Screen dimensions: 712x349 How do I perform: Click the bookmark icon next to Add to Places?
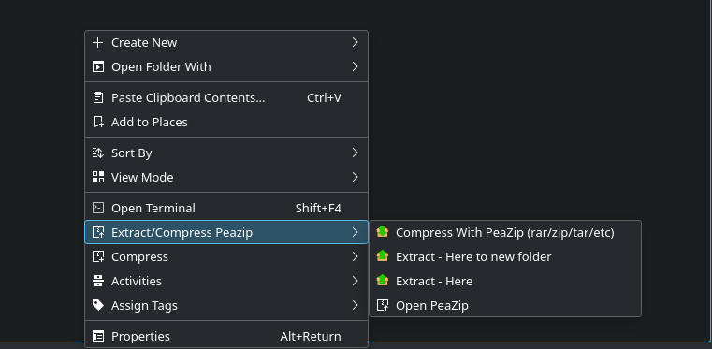[x=97, y=122]
